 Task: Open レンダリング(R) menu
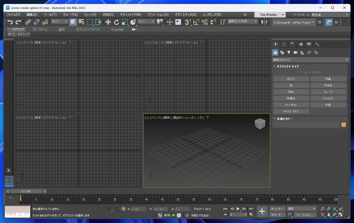coord(212,15)
